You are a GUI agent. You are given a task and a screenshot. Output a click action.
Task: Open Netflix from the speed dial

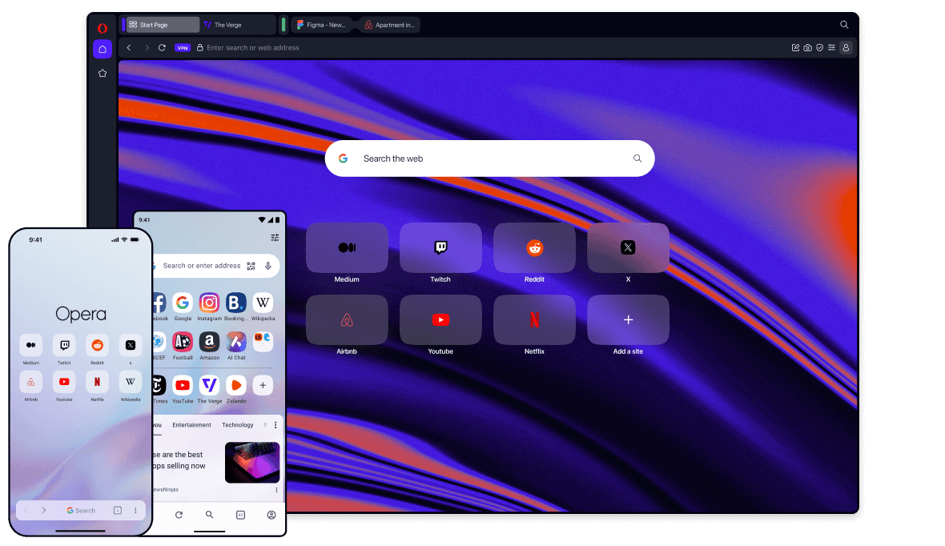(x=534, y=319)
